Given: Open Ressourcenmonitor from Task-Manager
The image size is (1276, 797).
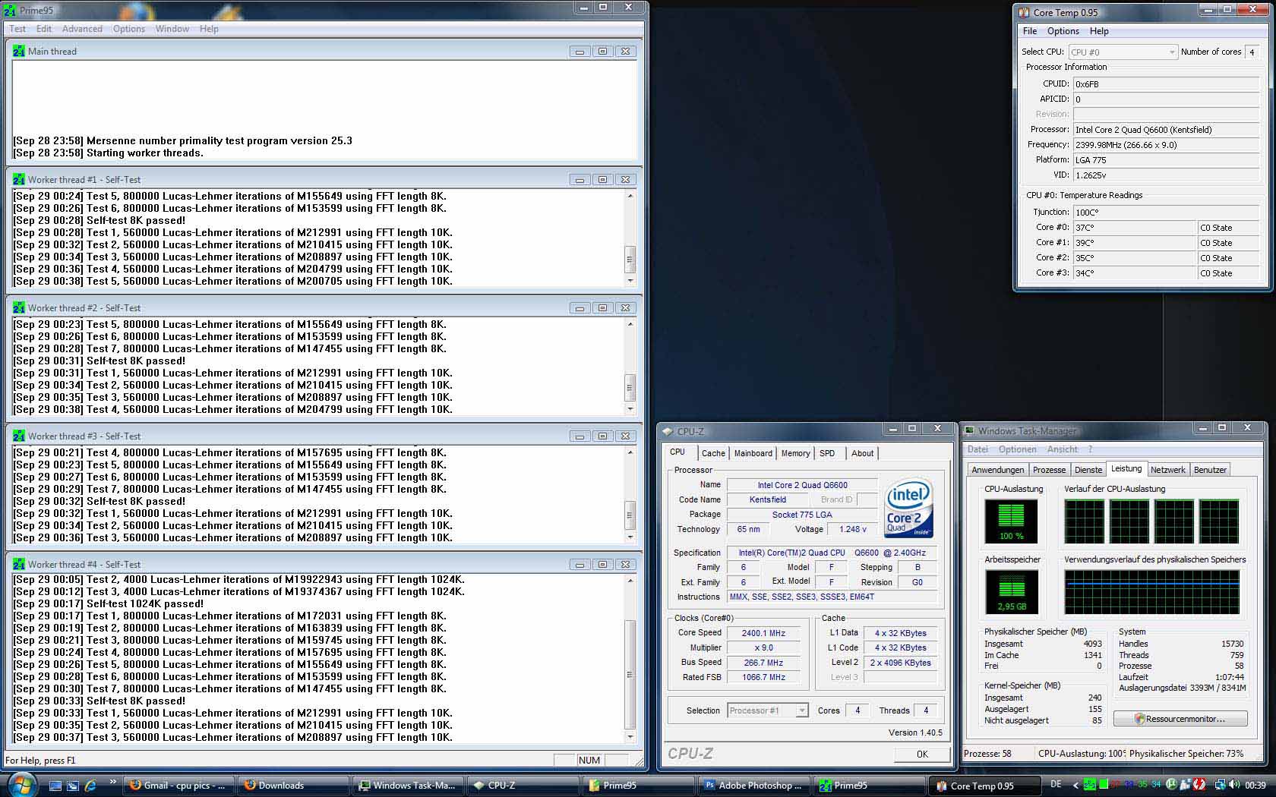Looking at the screenshot, I should tap(1180, 719).
